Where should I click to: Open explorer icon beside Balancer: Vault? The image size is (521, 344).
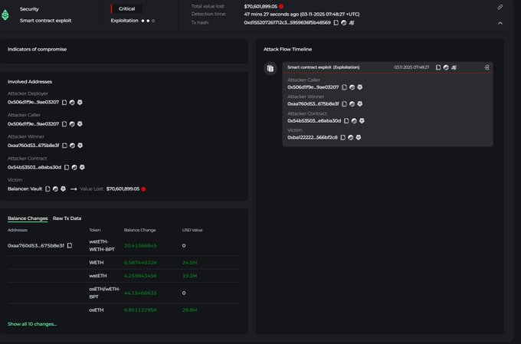click(x=55, y=188)
